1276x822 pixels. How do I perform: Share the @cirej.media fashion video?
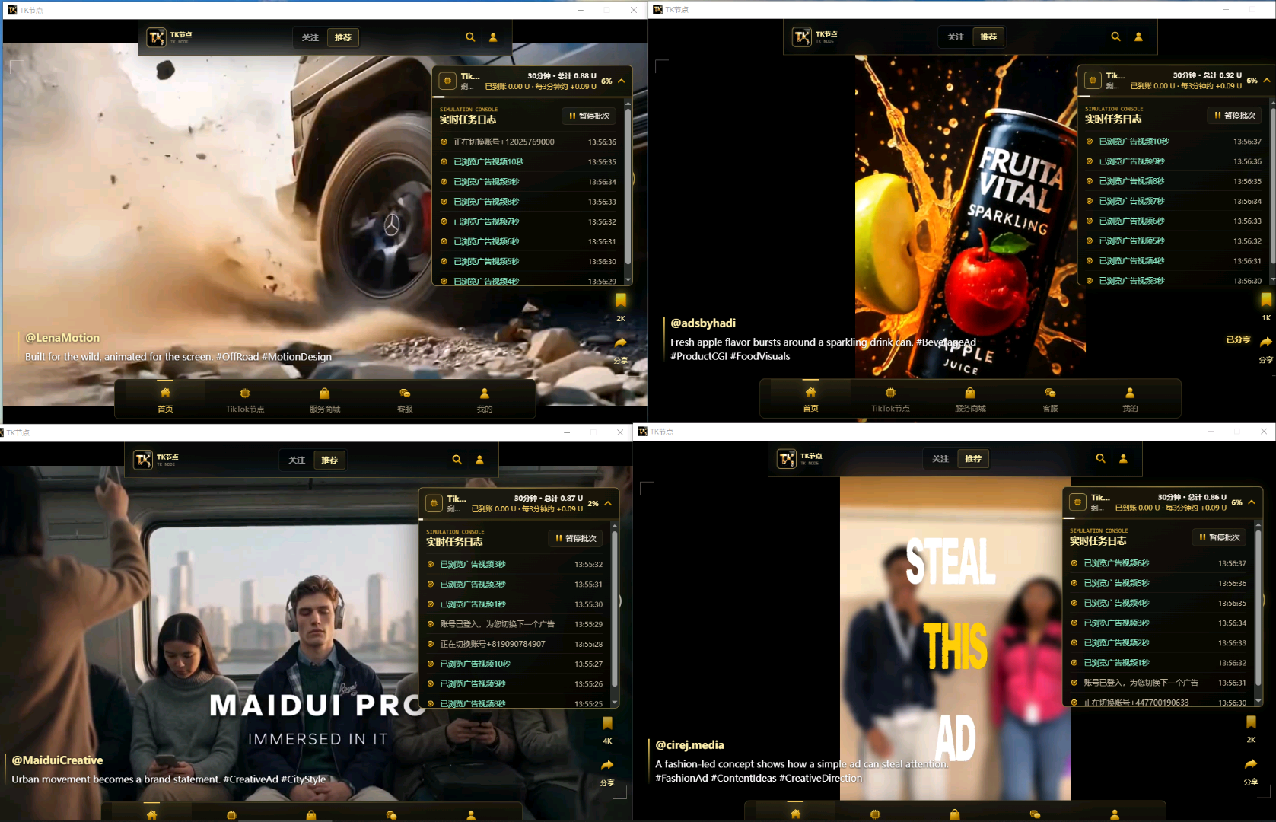click(x=1251, y=764)
